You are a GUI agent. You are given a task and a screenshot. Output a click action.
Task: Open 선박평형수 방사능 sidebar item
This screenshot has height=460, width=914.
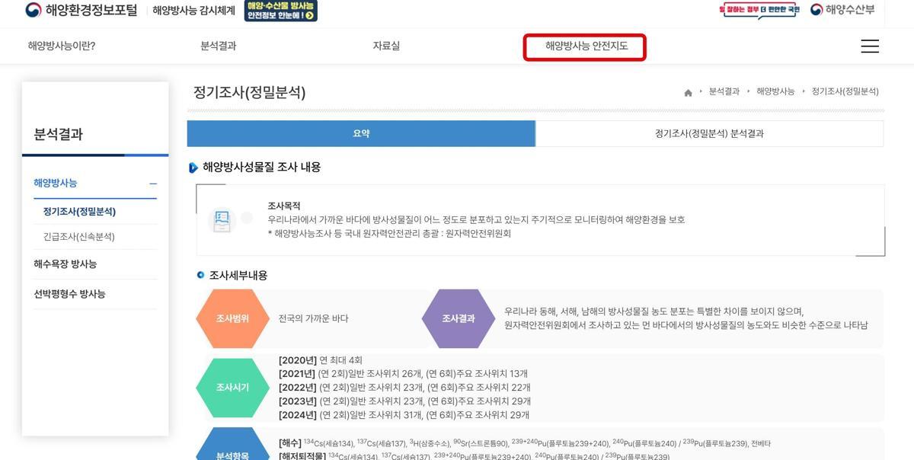pyautogui.click(x=69, y=294)
